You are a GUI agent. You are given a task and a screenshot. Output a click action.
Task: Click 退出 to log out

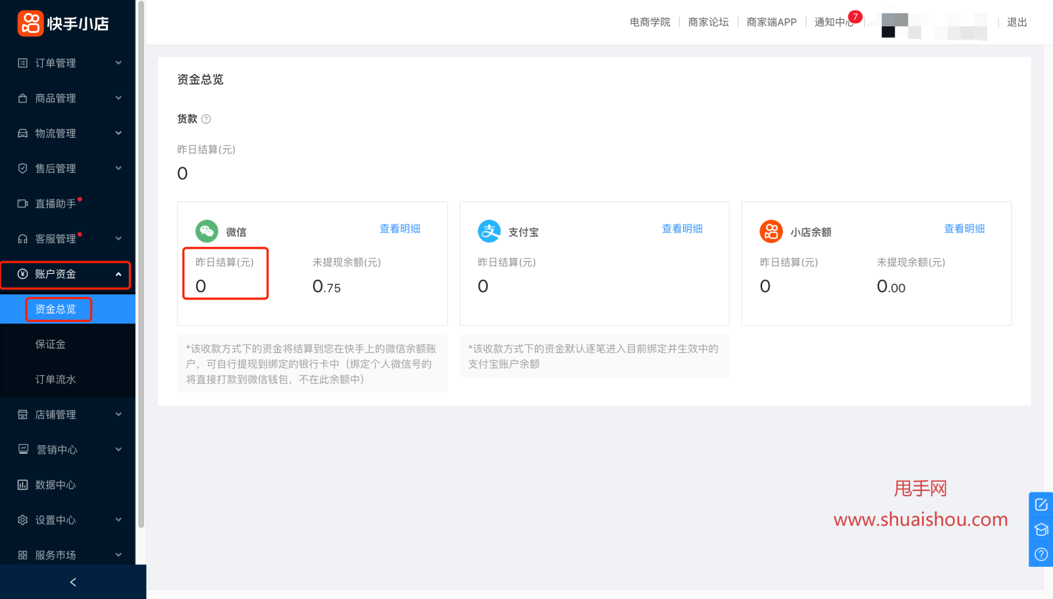pos(1017,22)
